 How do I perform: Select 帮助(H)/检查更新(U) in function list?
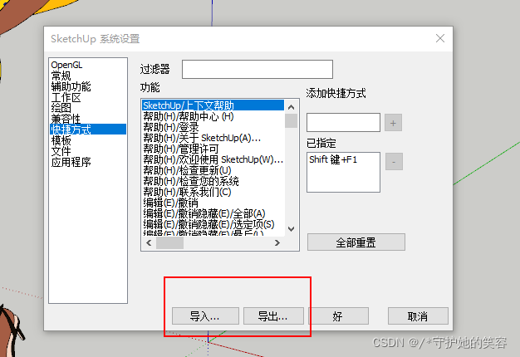(x=187, y=170)
